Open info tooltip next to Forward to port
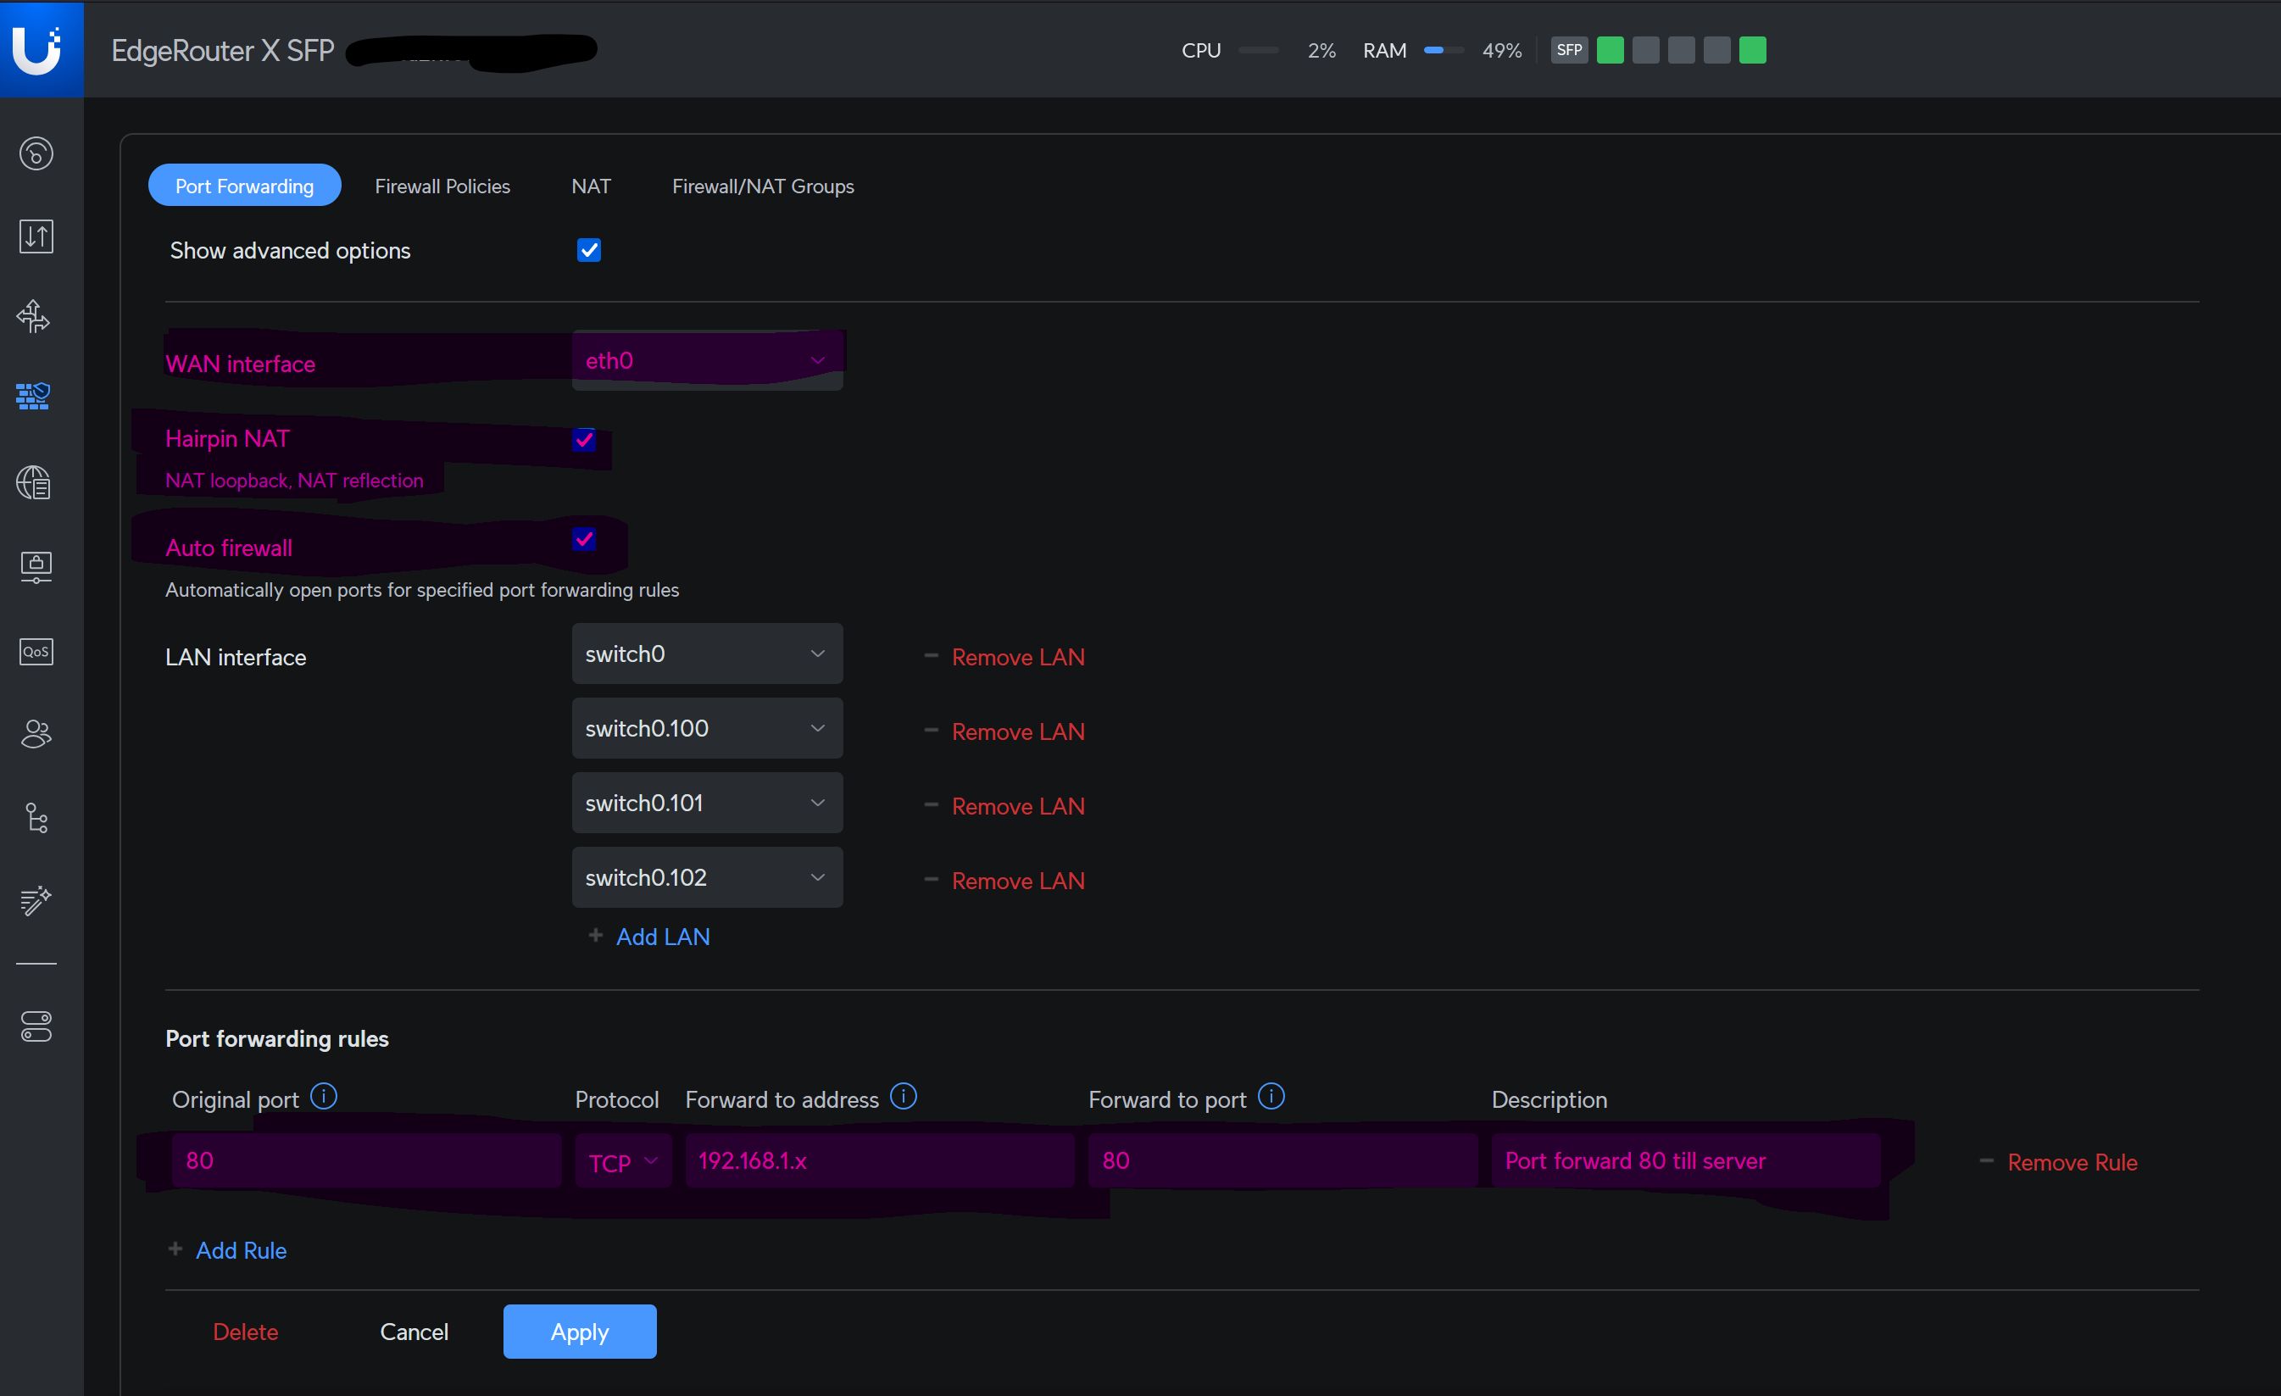 1272,1097
